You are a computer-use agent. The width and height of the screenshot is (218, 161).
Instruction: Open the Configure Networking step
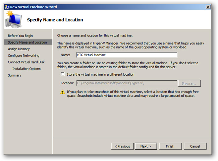[23, 56]
